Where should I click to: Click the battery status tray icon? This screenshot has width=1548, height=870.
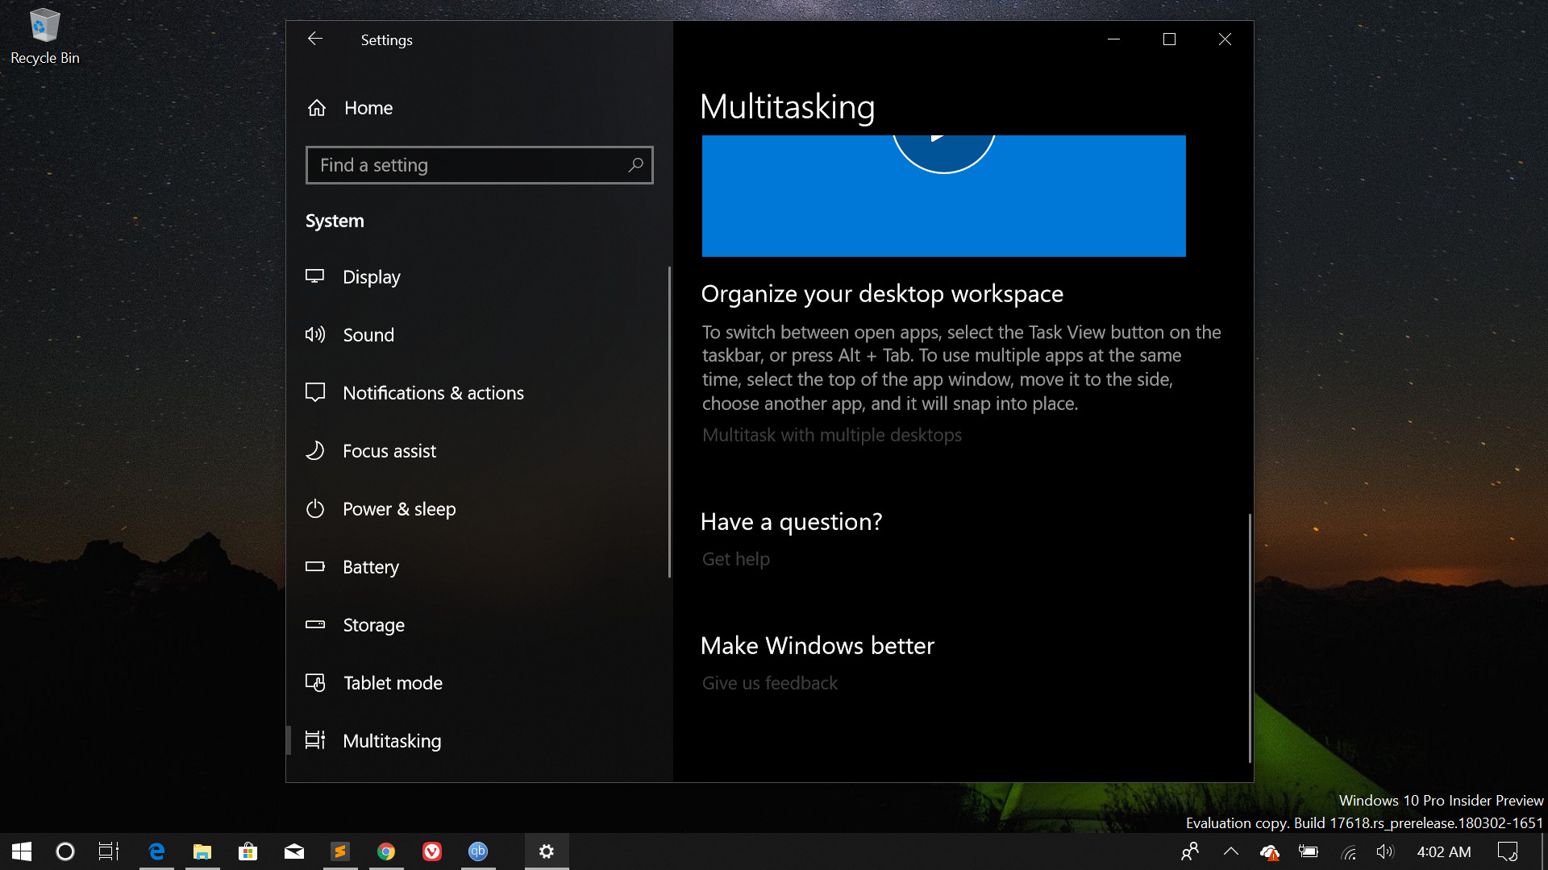tap(1308, 851)
